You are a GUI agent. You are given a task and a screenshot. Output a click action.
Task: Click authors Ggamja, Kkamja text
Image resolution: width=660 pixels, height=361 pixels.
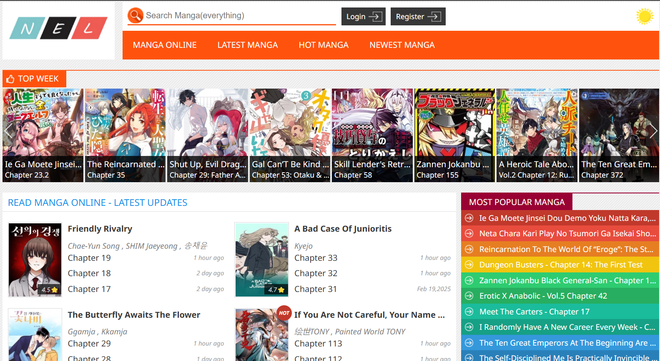click(98, 331)
